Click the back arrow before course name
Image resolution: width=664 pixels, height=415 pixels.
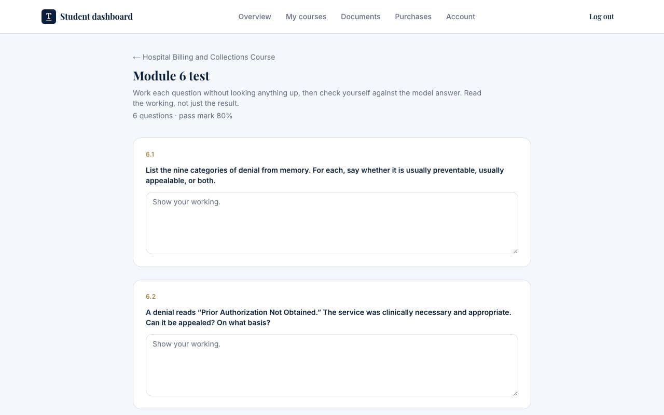[136, 58]
